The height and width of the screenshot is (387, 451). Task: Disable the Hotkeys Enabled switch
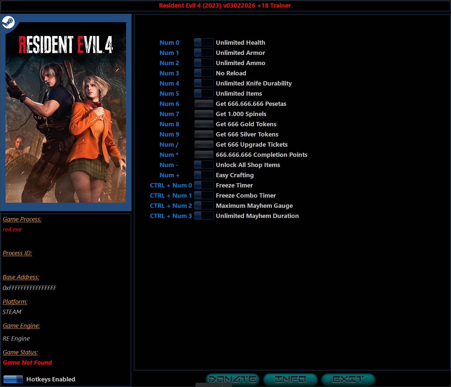13,379
